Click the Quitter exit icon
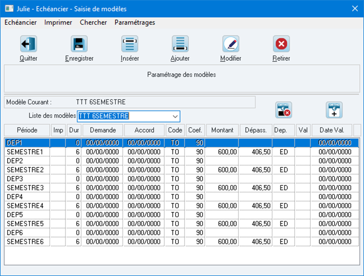The image size is (364, 276). 28,44
